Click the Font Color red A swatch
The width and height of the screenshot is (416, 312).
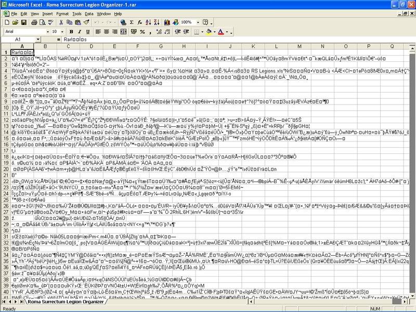[x=220, y=32]
